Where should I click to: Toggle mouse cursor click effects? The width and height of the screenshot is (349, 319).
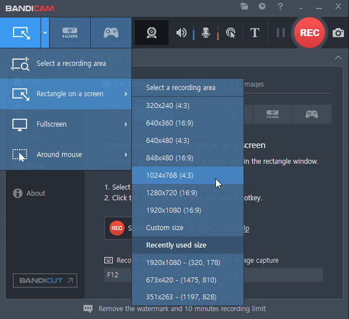pyautogui.click(x=230, y=33)
